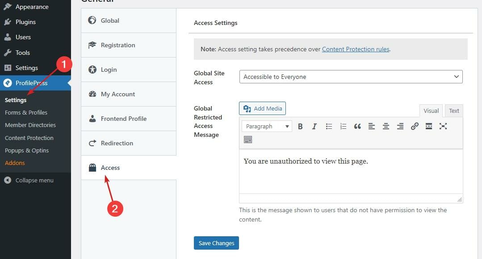Go to ProfilePress Settings submenu
Screen dimensions: 482x259
[16, 100]
